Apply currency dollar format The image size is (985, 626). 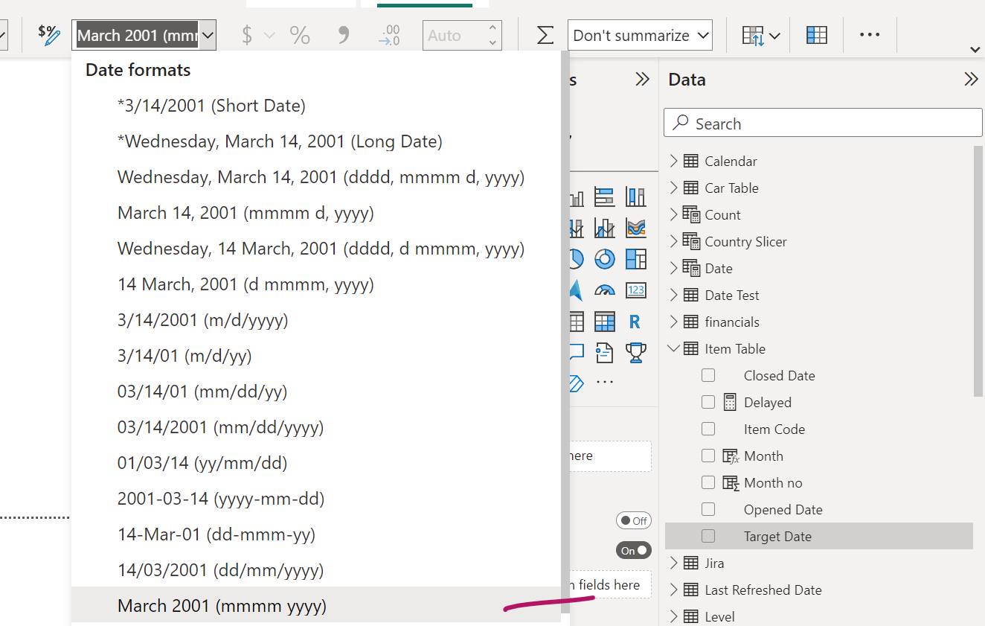click(247, 35)
